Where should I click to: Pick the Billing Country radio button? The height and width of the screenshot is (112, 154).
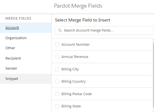pyautogui.click(x=57, y=82)
